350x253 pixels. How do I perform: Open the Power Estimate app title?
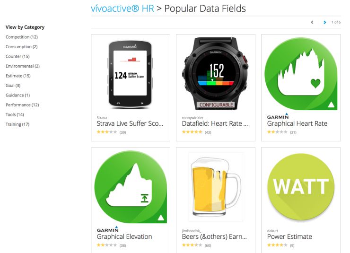tap(289, 236)
